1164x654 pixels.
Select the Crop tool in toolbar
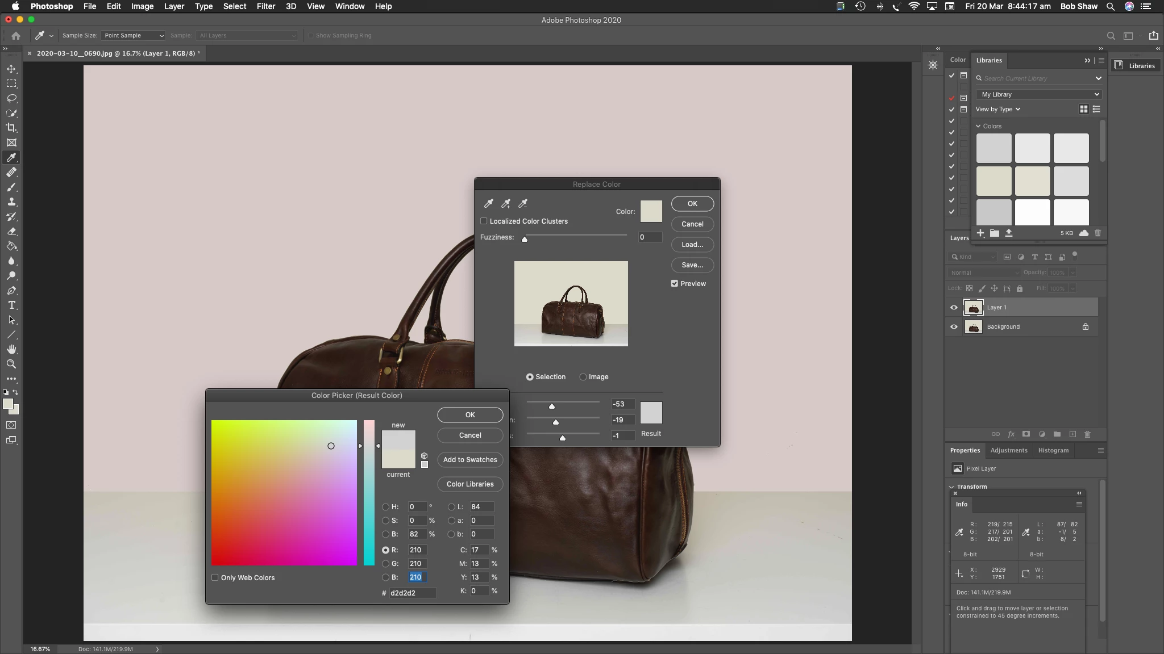click(x=11, y=128)
